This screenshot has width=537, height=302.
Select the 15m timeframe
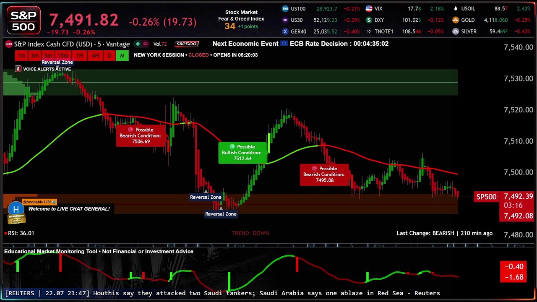pos(63,56)
